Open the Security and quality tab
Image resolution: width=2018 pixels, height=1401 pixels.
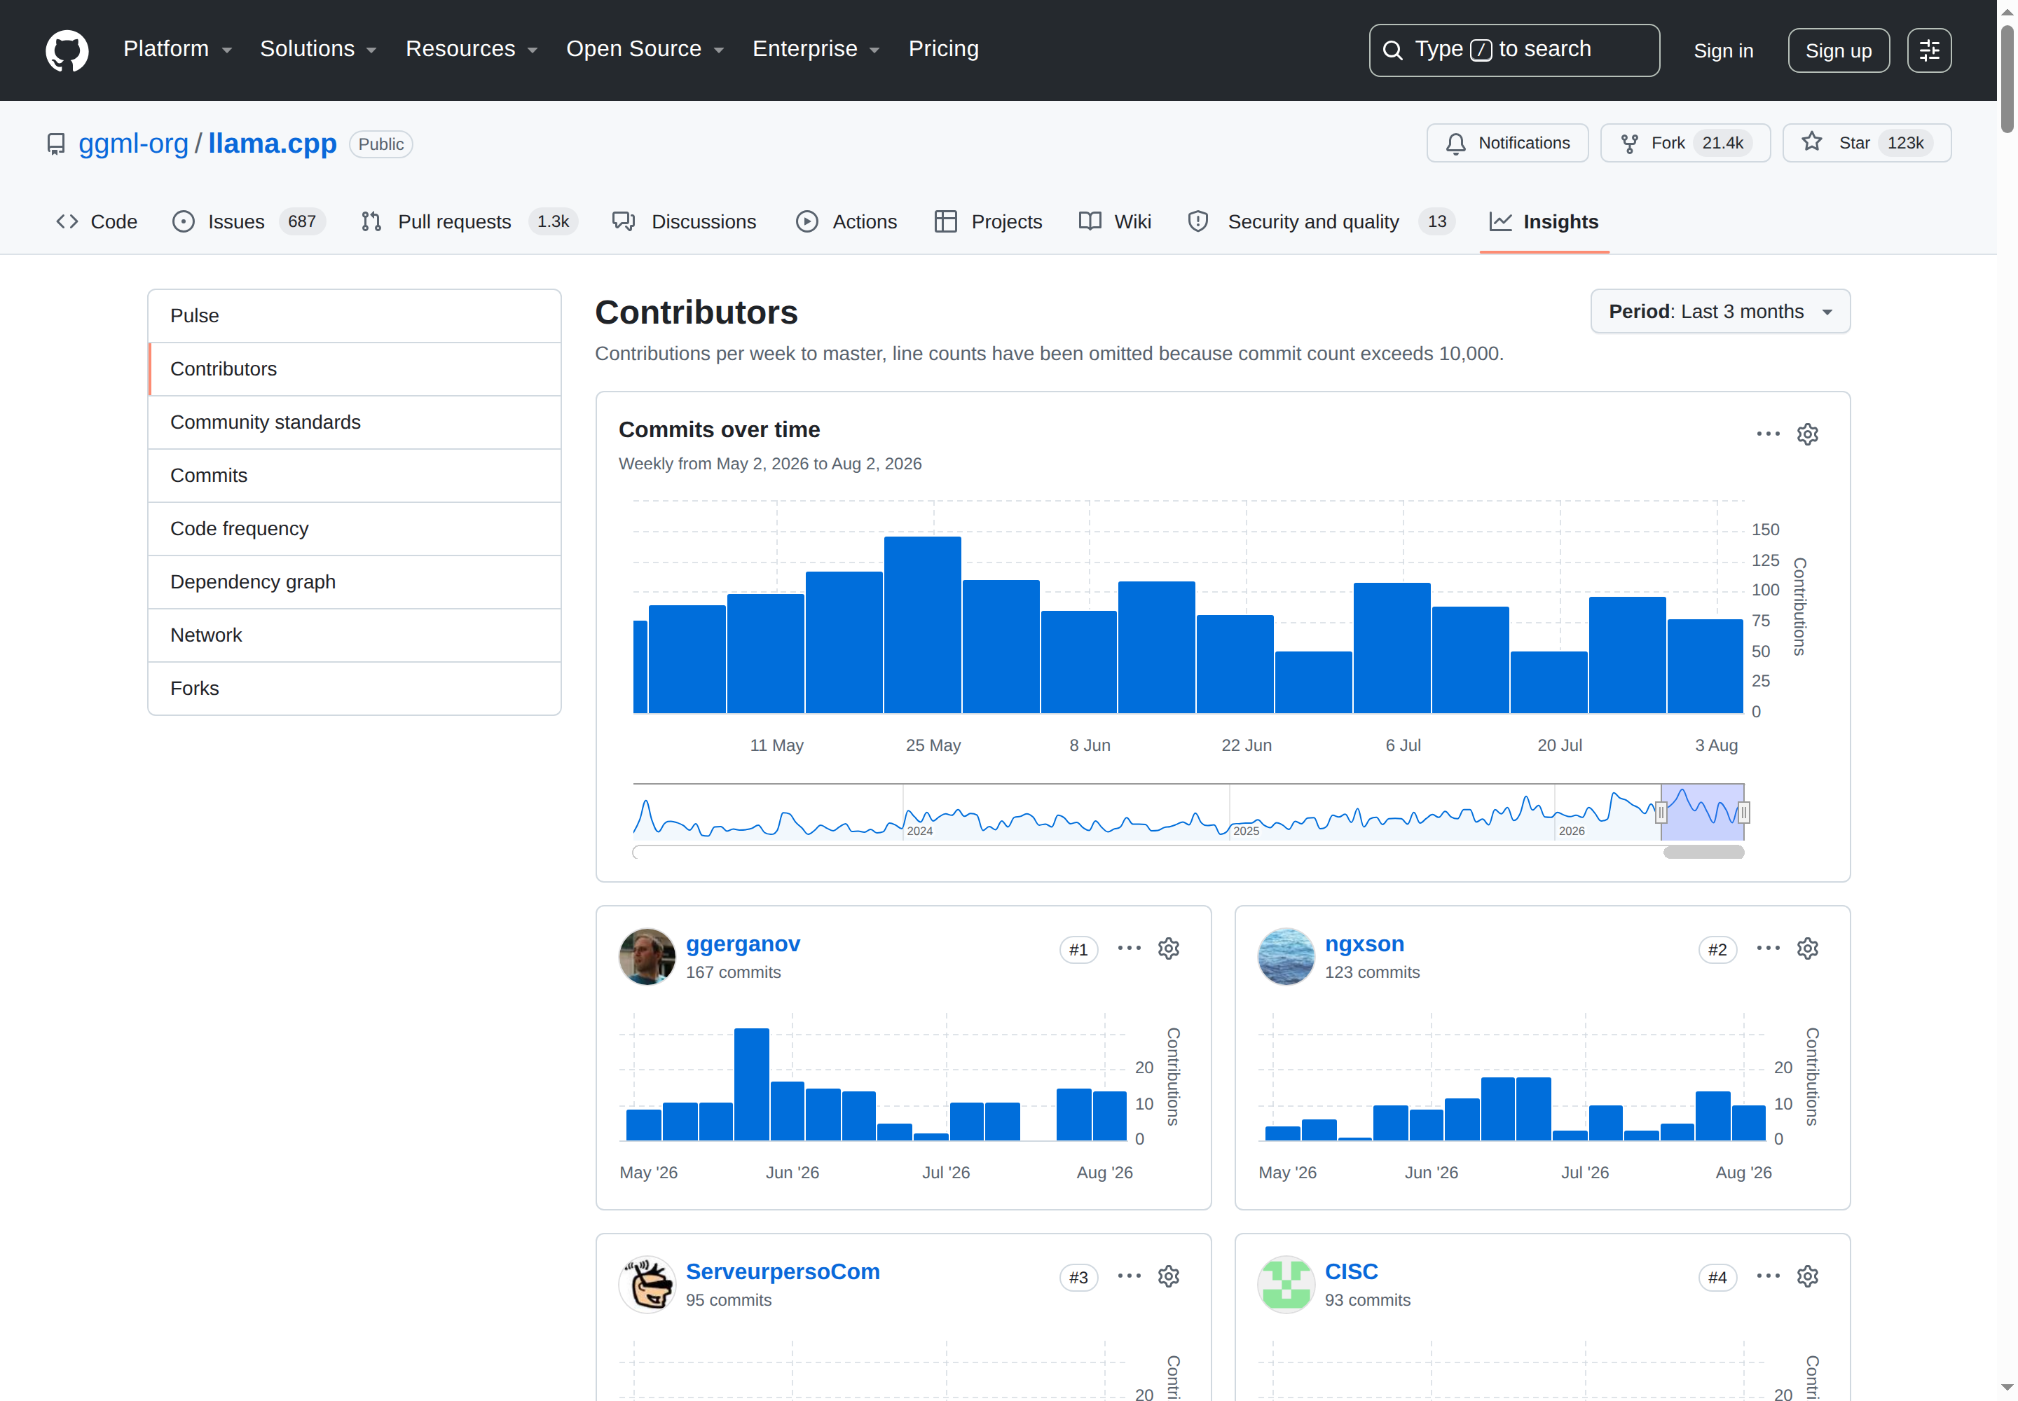(1321, 222)
